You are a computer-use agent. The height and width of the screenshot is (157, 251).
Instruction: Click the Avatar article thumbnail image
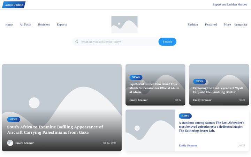150,130
